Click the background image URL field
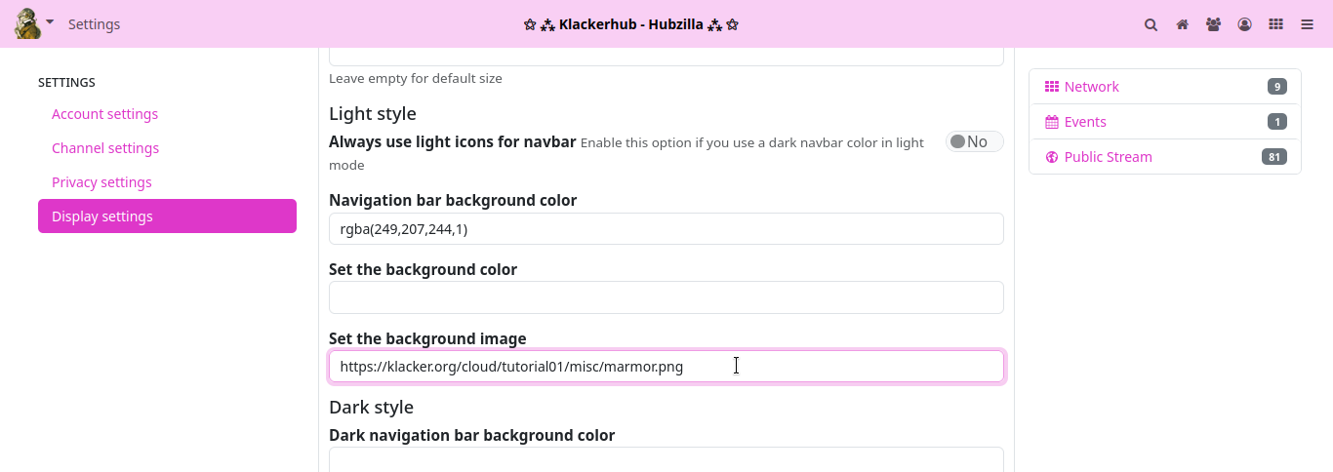The image size is (1333, 472). pos(666,367)
